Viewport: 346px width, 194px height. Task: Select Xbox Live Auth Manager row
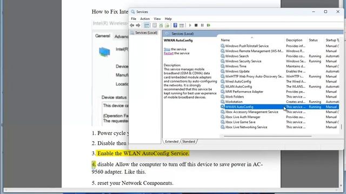280,117
